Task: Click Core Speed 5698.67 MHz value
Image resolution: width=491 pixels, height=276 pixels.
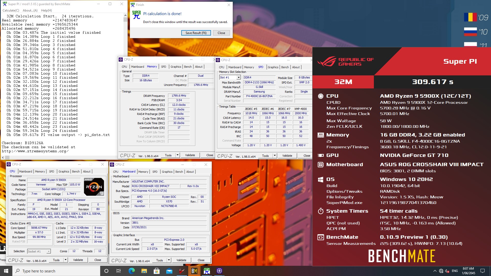Action: tap(39, 228)
